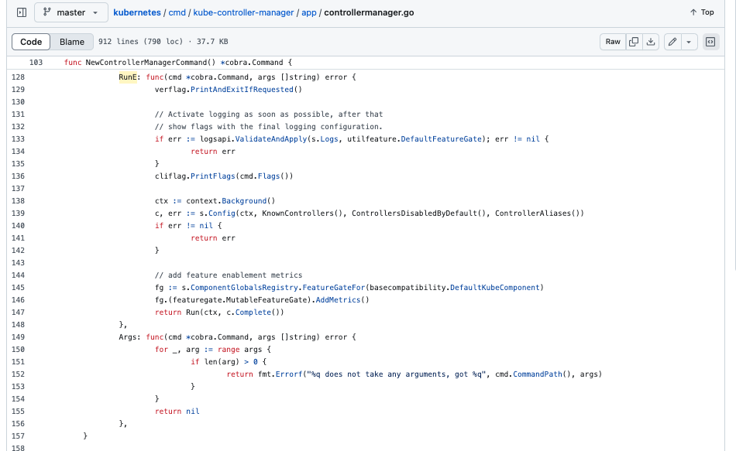This screenshot has width=736, height=451.
Task: Open the Raw file view
Action: click(613, 42)
